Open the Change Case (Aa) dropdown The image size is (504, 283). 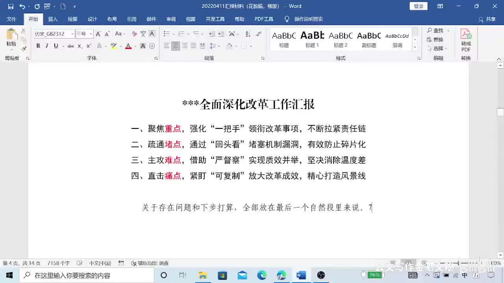(x=120, y=34)
